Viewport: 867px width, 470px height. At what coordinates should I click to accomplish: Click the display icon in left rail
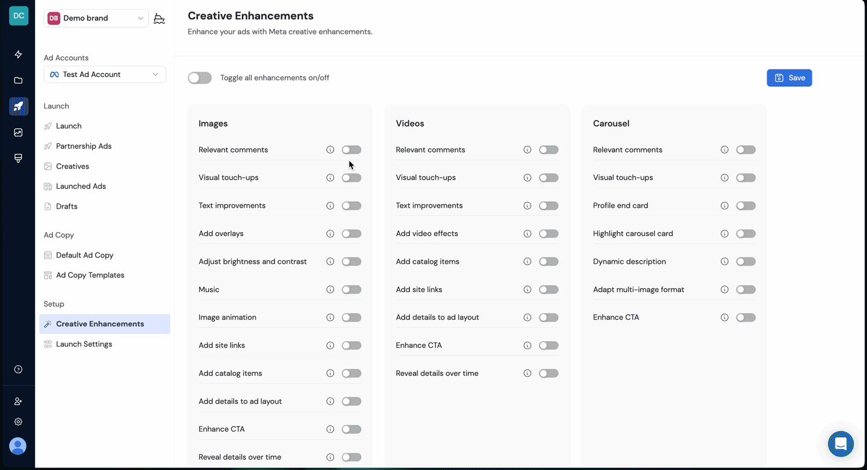click(18, 158)
